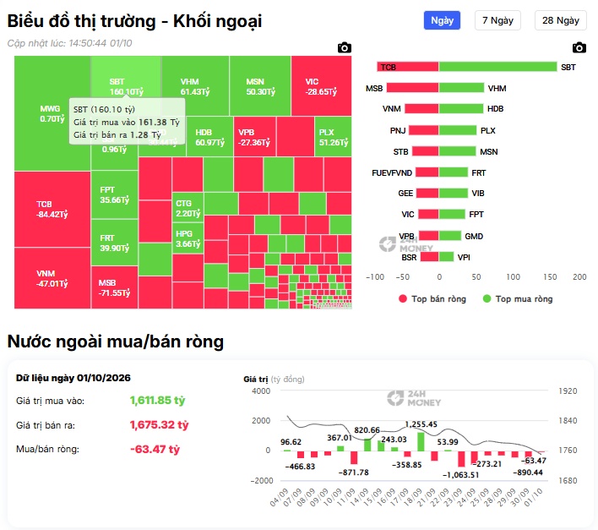This screenshot has height=530, width=598.
Task: Toggle Top bán ròng legend item
Action: click(432, 298)
